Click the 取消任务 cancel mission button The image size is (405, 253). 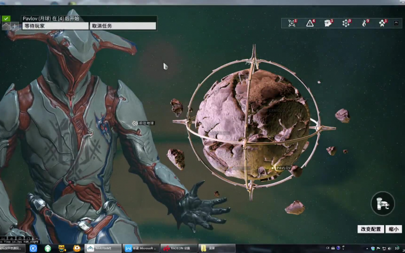(123, 26)
